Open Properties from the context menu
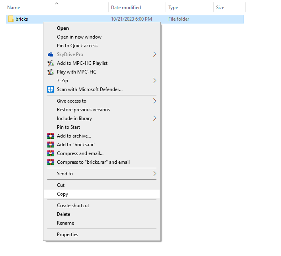Screen dimensions: 281x256 tap(102, 235)
